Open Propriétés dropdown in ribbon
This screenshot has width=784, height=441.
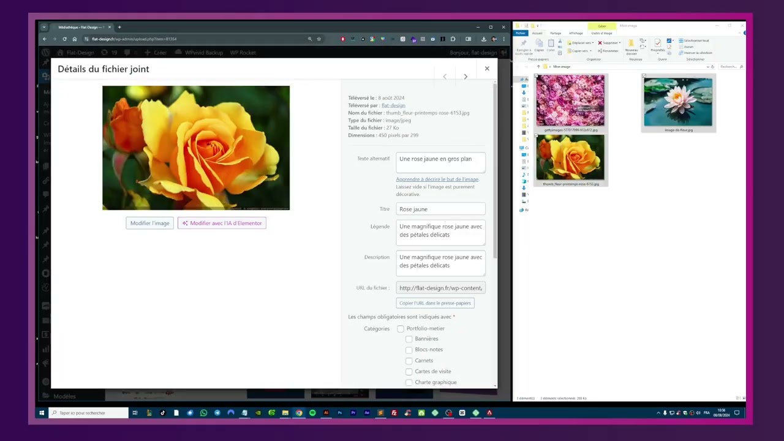pyautogui.click(x=657, y=46)
